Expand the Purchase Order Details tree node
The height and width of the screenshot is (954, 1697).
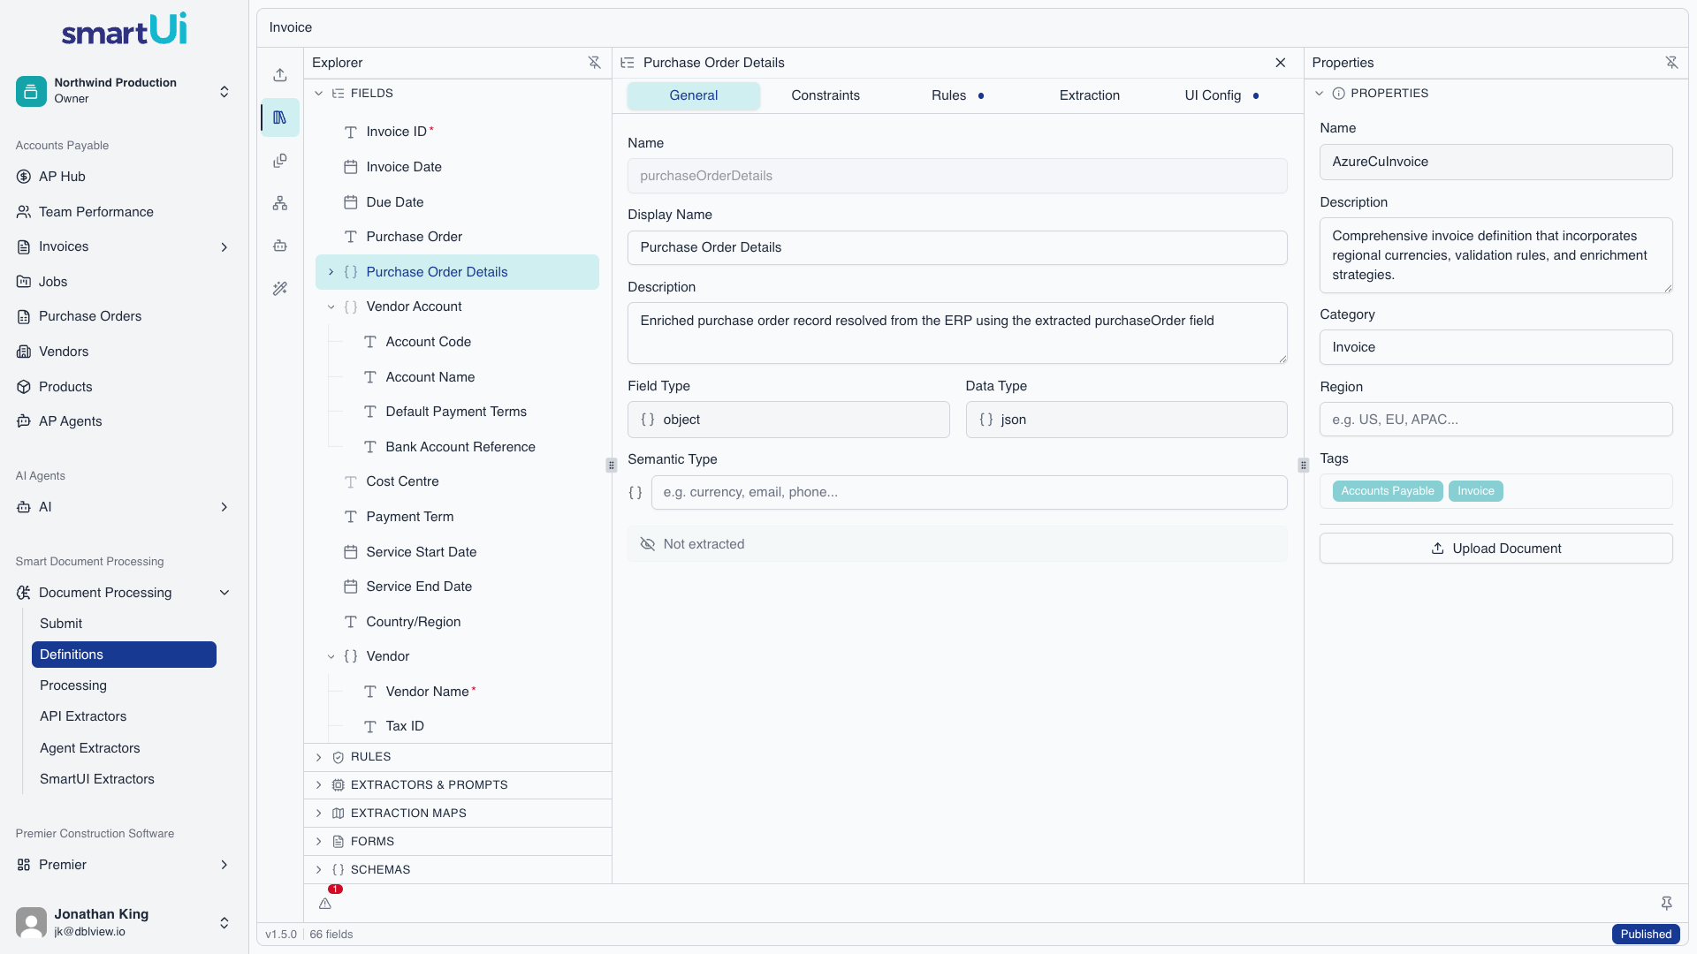(x=331, y=272)
